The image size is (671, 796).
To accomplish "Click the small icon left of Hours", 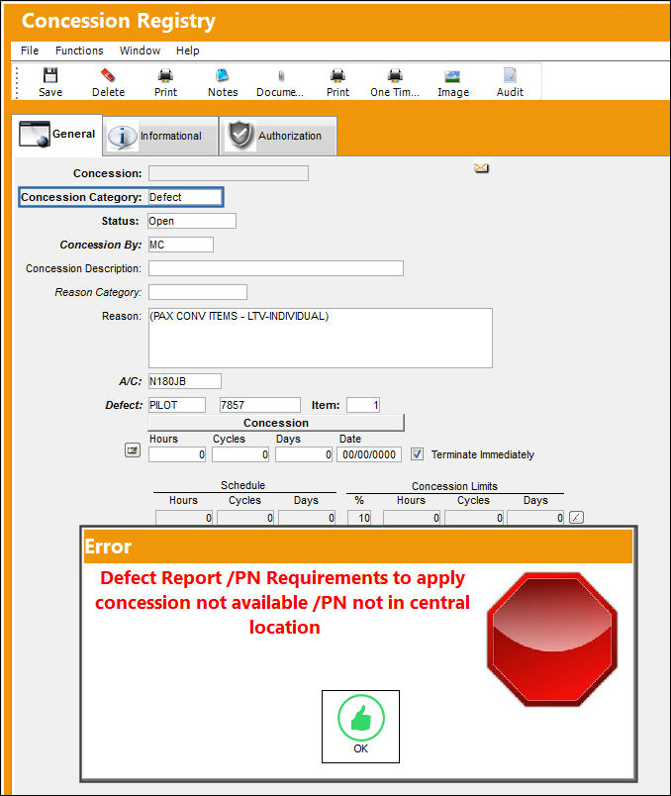I will (133, 449).
